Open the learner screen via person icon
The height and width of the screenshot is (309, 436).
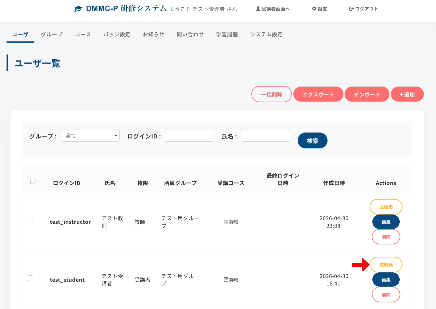coord(258,9)
